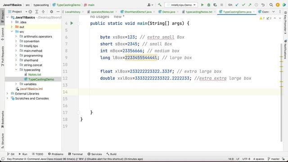Open the Git tool window
This screenshot has height=162, width=288.
[11, 154]
